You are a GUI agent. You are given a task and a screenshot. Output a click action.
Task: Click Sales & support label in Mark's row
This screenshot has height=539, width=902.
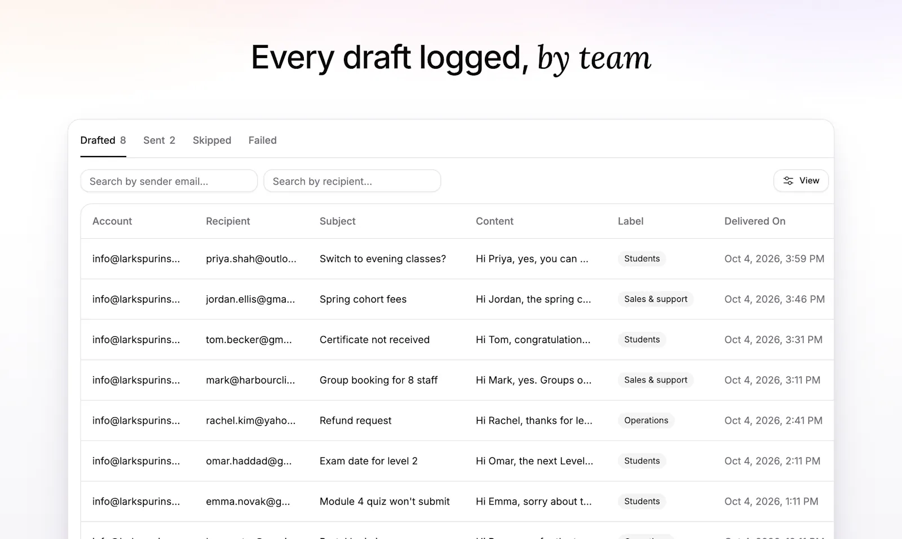pyautogui.click(x=656, y=380)
